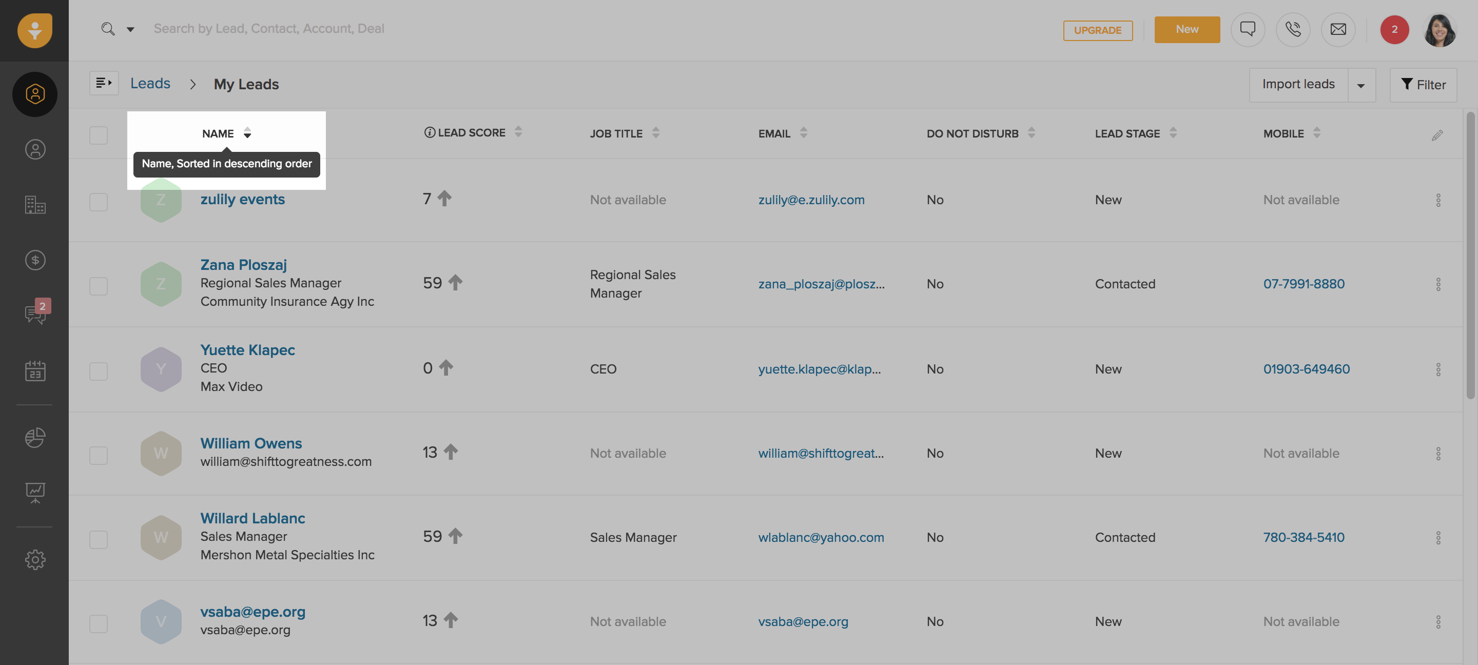Tick checkbox for William Owens

tap(98, 456)
